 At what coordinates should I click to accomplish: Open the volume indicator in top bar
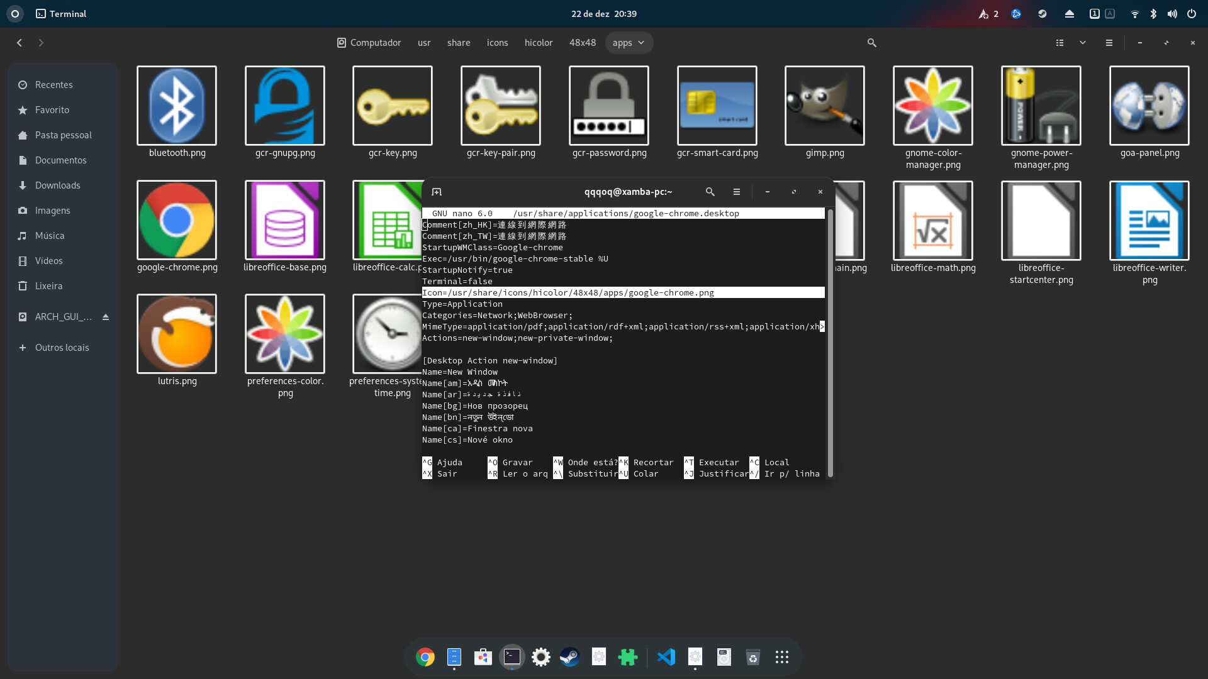pyautogui.click(x=1172, y=14)
